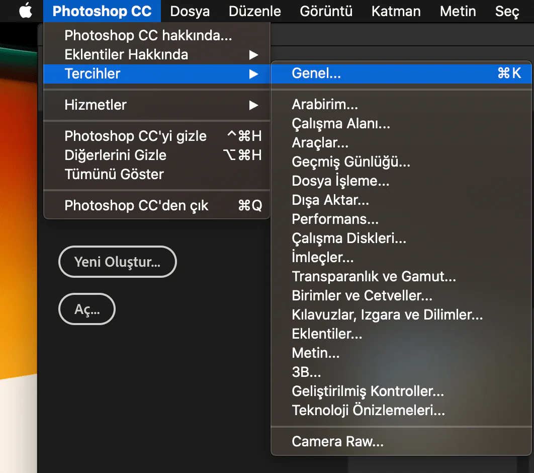The height and width of the screenshot is (473, 534).
Task: Select Çalışma Diskleri... option
Action: pyautogui.click(x=348, y=238)
